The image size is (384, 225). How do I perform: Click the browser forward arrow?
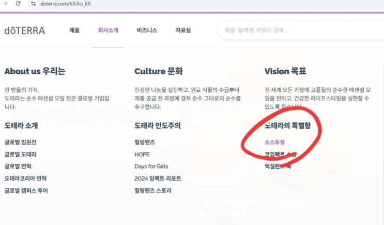[x=6, y=4]
